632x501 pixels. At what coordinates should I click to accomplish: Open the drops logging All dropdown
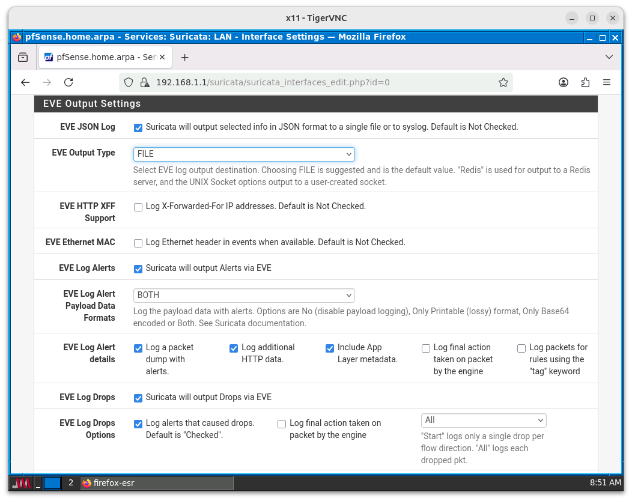click(483, 420)
